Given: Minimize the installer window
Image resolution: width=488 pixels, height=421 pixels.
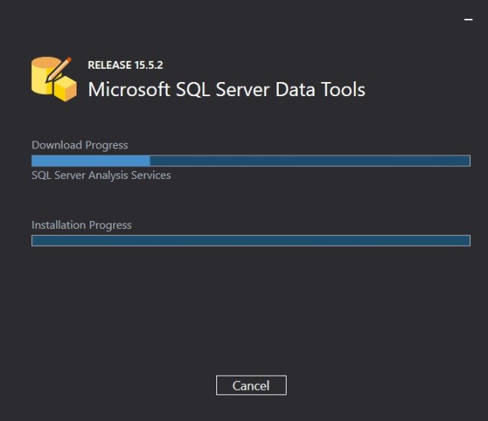Looking at the screenshot, I should pyautogui.click(x=468, y=20).
